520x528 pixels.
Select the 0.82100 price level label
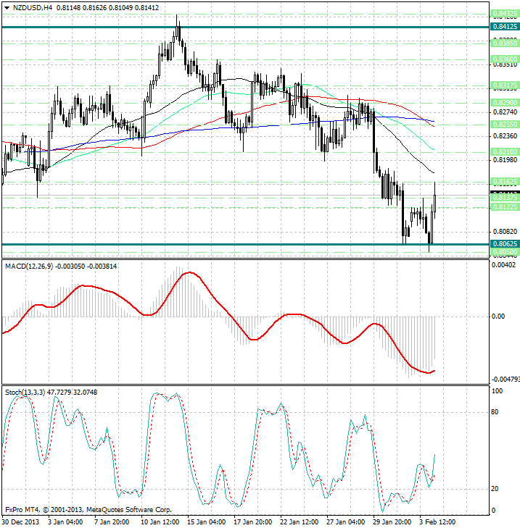[505, 152]
